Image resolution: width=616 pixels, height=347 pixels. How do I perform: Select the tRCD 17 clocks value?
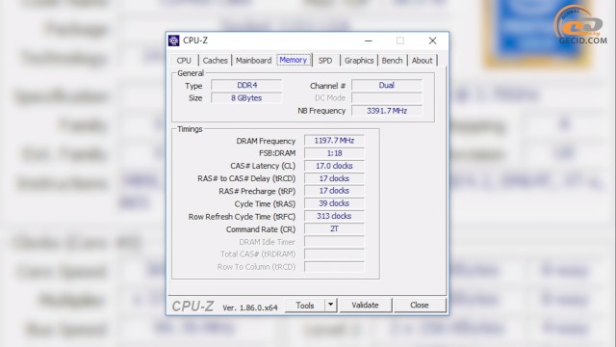[x=334, y=178]
